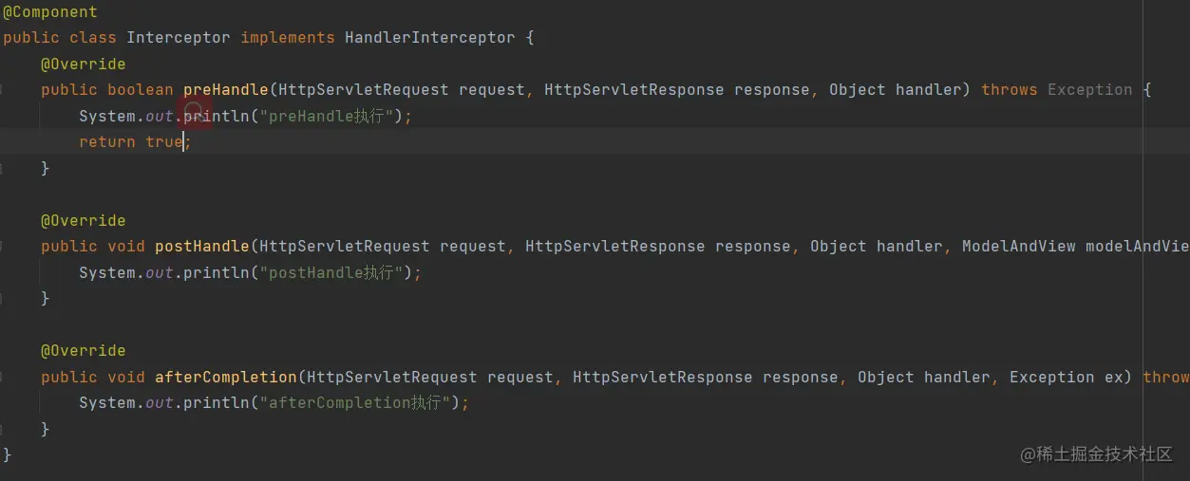Click the @Override annotation above postHandle
Viewport: 1190px width, 481px height.
(x=84, y=221)
